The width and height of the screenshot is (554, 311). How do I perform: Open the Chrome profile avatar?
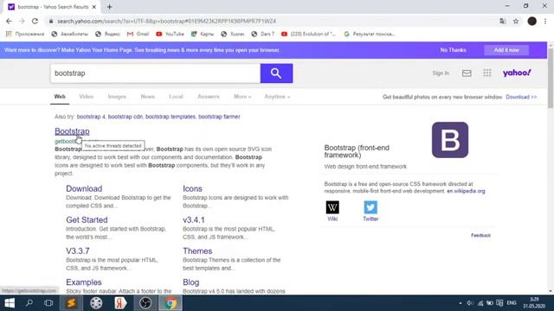pyautogui.click(x=532, y=21)
